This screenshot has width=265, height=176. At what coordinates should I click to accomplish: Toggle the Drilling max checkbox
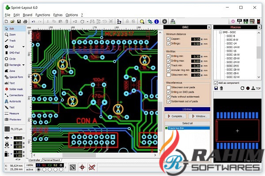click(168, 61)
